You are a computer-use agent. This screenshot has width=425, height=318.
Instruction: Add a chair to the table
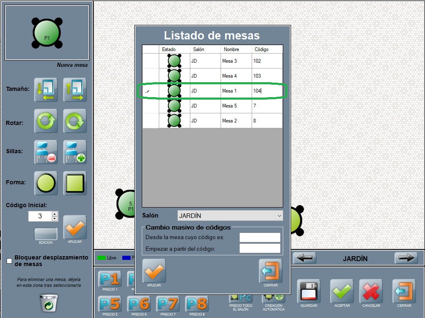[x=75, y=152]
